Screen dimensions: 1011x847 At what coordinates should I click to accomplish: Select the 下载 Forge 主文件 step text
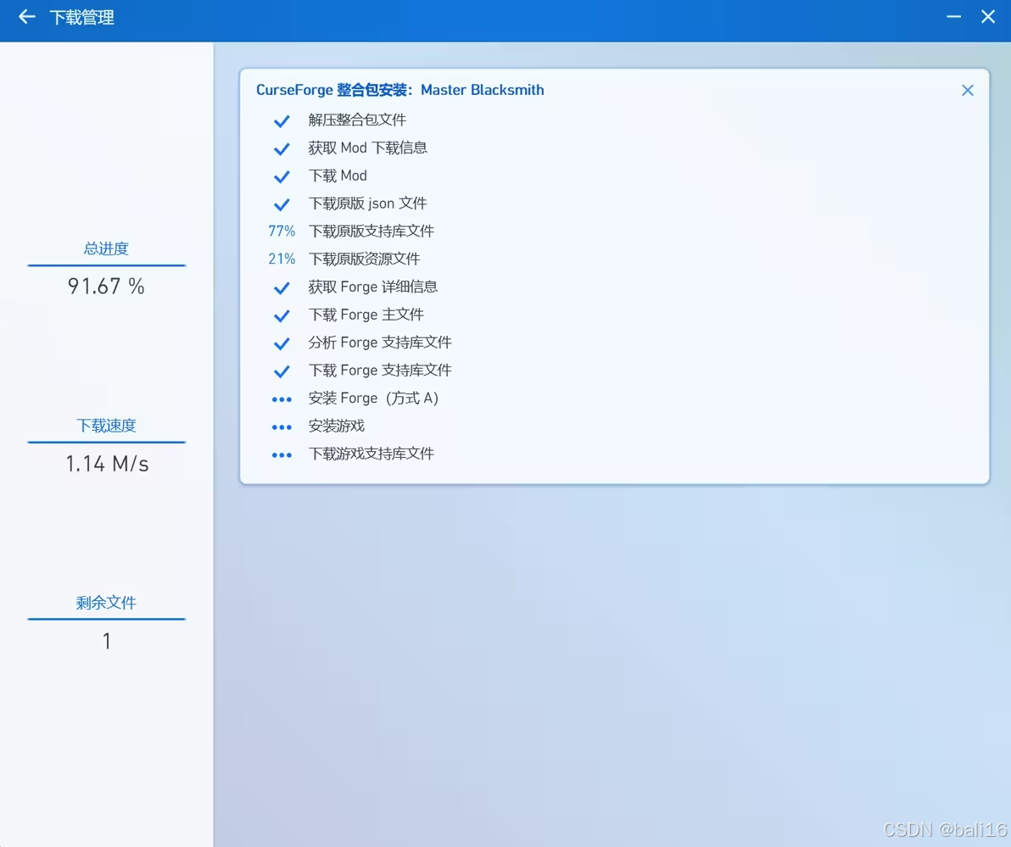[366, 315]
